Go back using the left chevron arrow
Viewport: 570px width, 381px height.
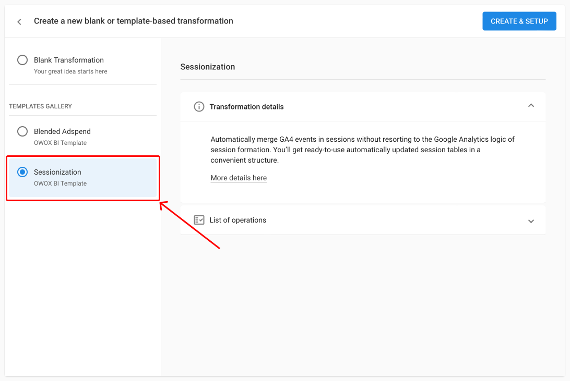tap(19, 22)
